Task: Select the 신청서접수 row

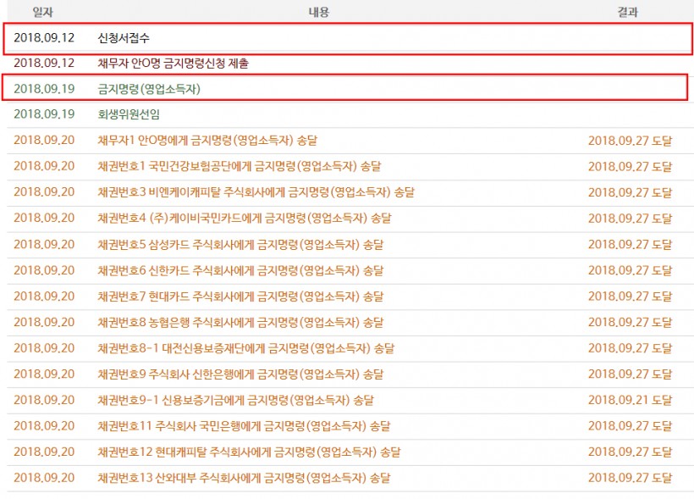Action: click(348, 39)
